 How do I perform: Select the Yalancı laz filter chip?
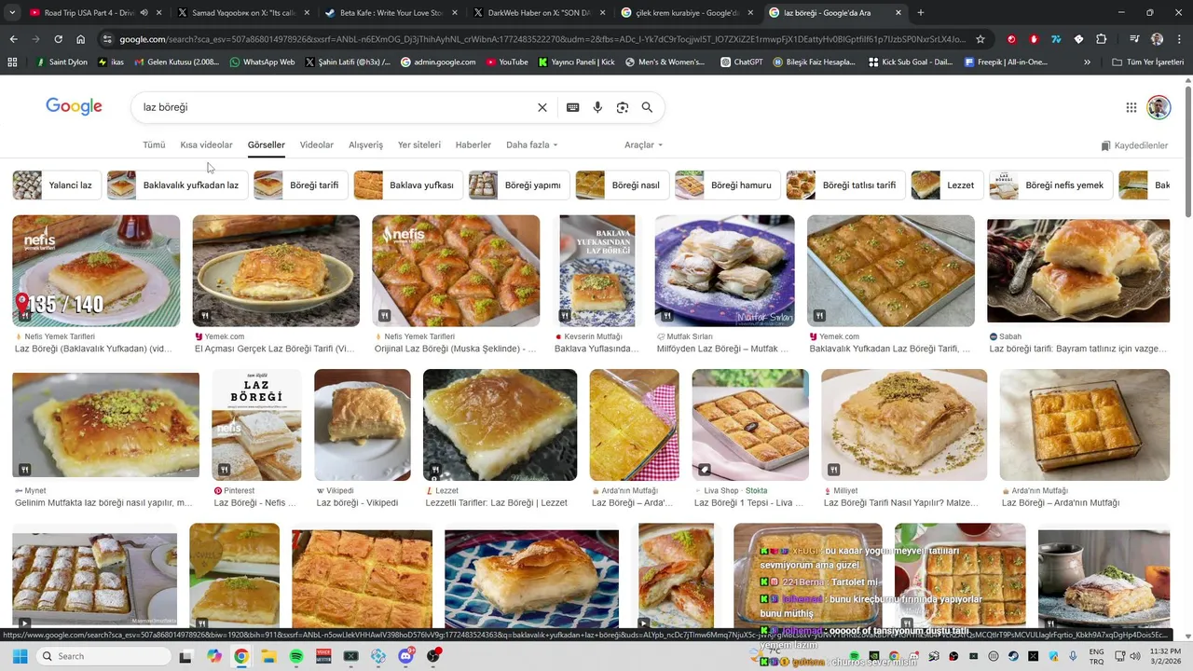57,185
